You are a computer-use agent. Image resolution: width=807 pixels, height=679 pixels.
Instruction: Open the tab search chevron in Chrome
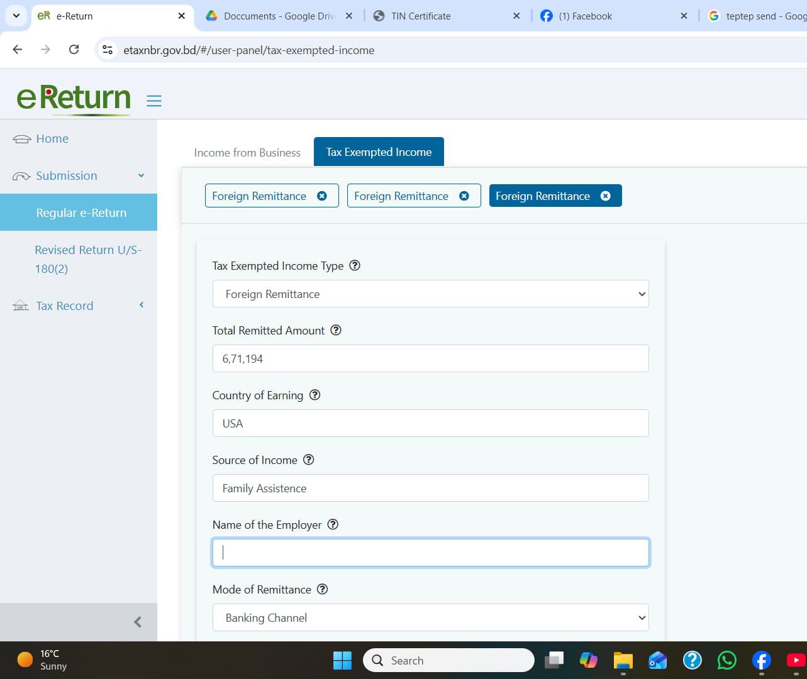pyautogui.click(x=16, y=16)
